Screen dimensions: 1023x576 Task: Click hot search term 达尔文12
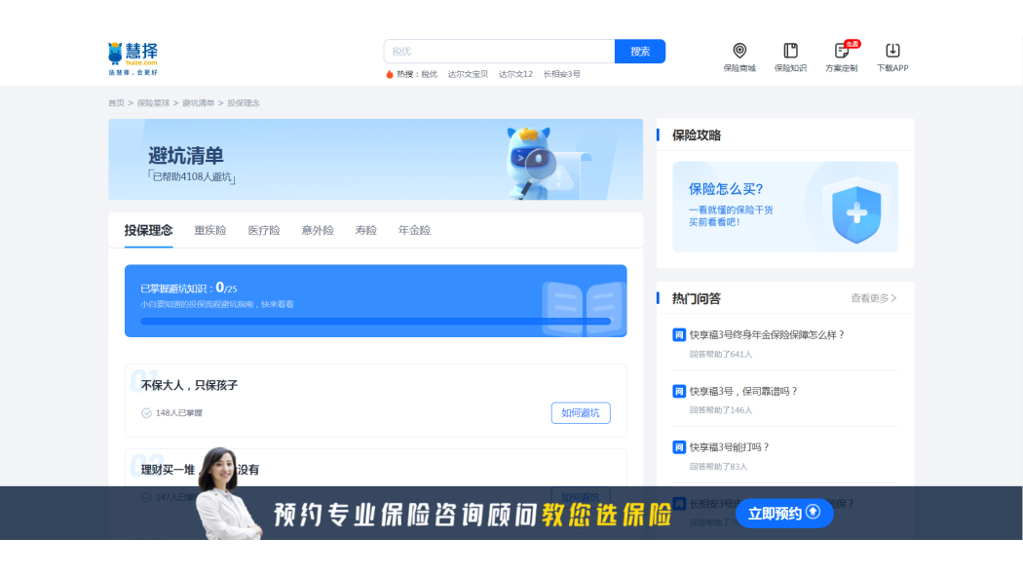(516, 74)
